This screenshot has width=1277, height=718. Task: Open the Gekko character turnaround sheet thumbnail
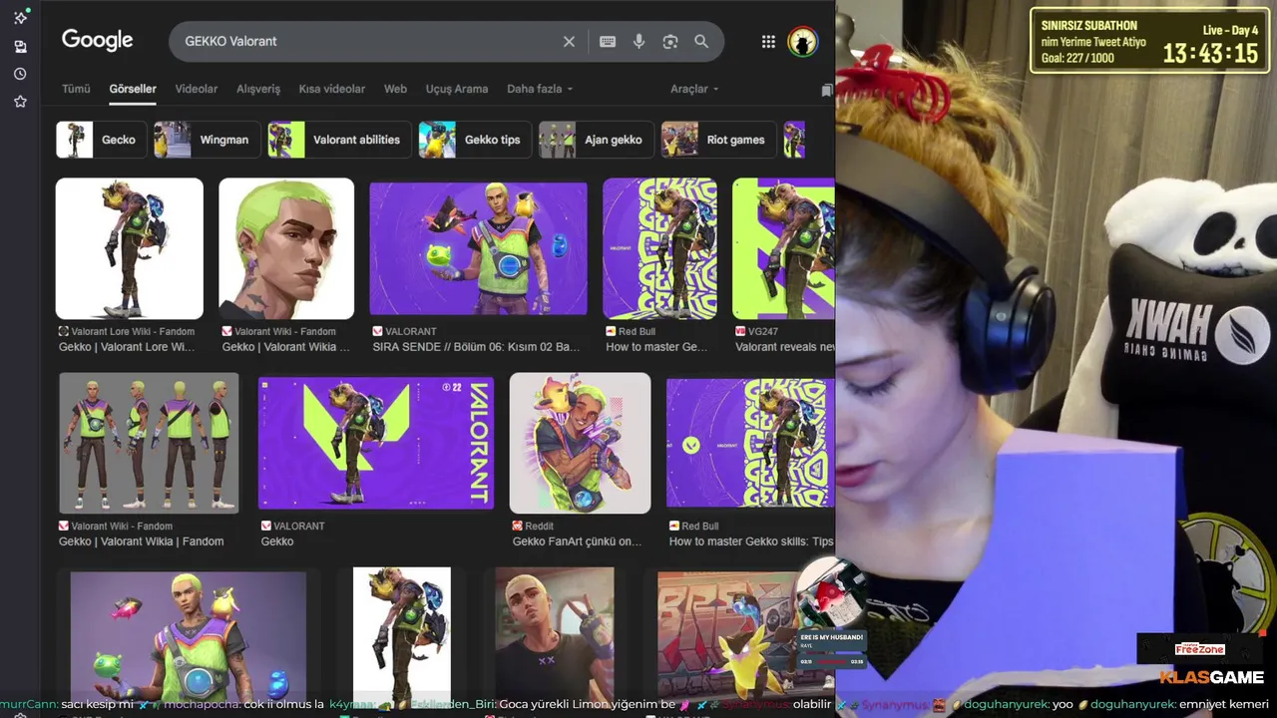pyautogui.click(x=149, y=443)
